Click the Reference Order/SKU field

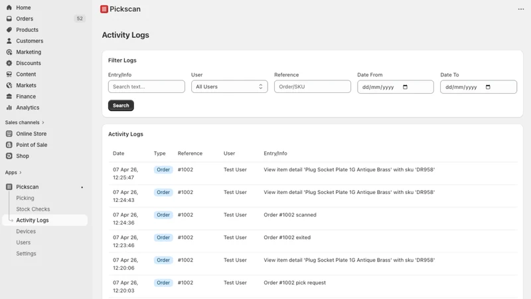313,86
